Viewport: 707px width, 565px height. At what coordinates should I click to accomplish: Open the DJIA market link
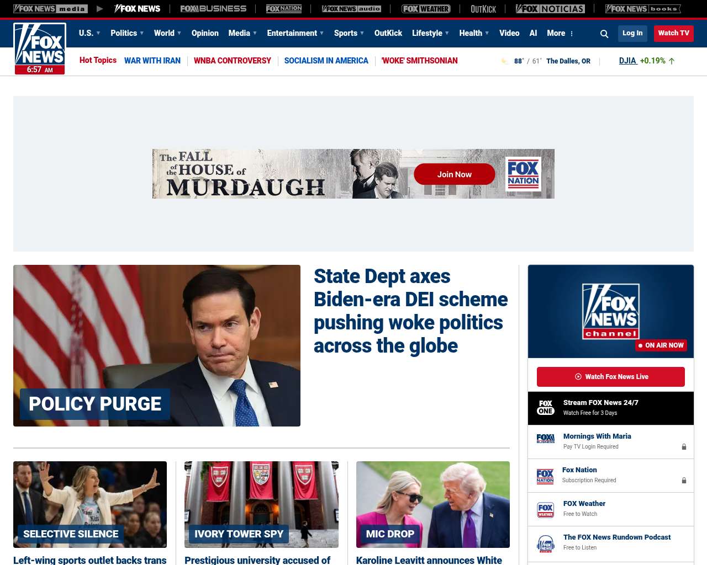click(x=628, y=61)
